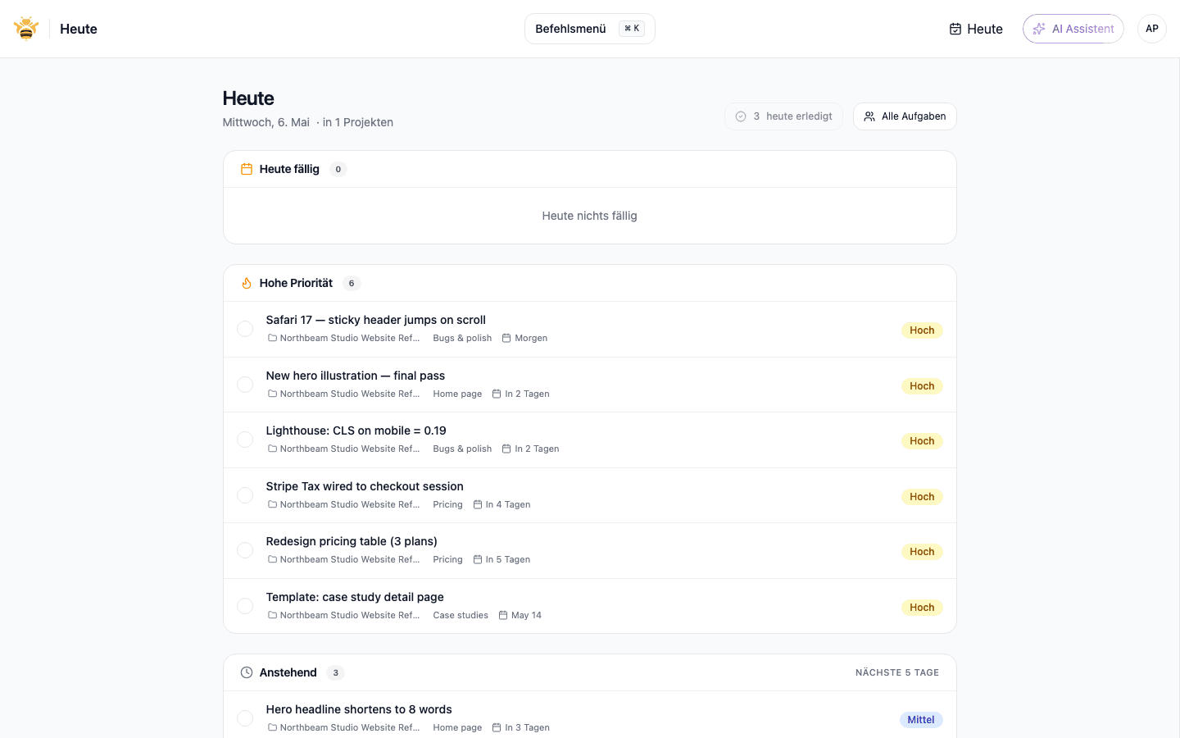
Task: Click the calendar icon next to Morgen
Action: point(506,338)
